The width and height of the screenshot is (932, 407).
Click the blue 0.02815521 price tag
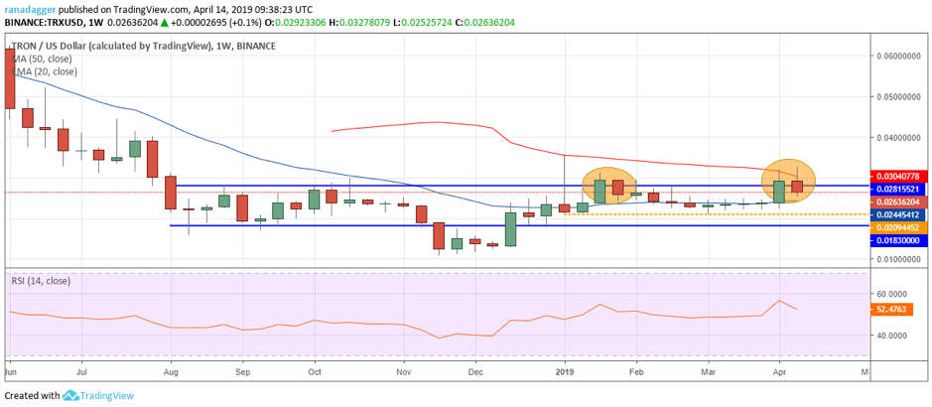898,189
